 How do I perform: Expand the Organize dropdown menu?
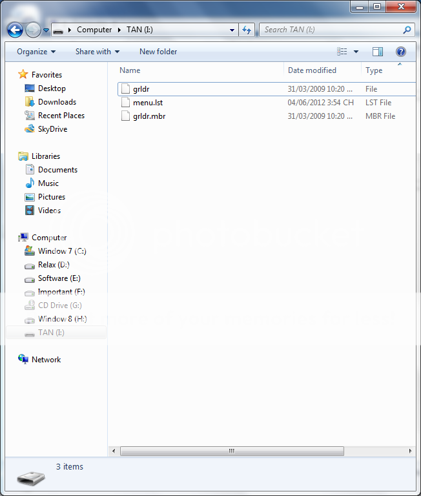point(36,52)
